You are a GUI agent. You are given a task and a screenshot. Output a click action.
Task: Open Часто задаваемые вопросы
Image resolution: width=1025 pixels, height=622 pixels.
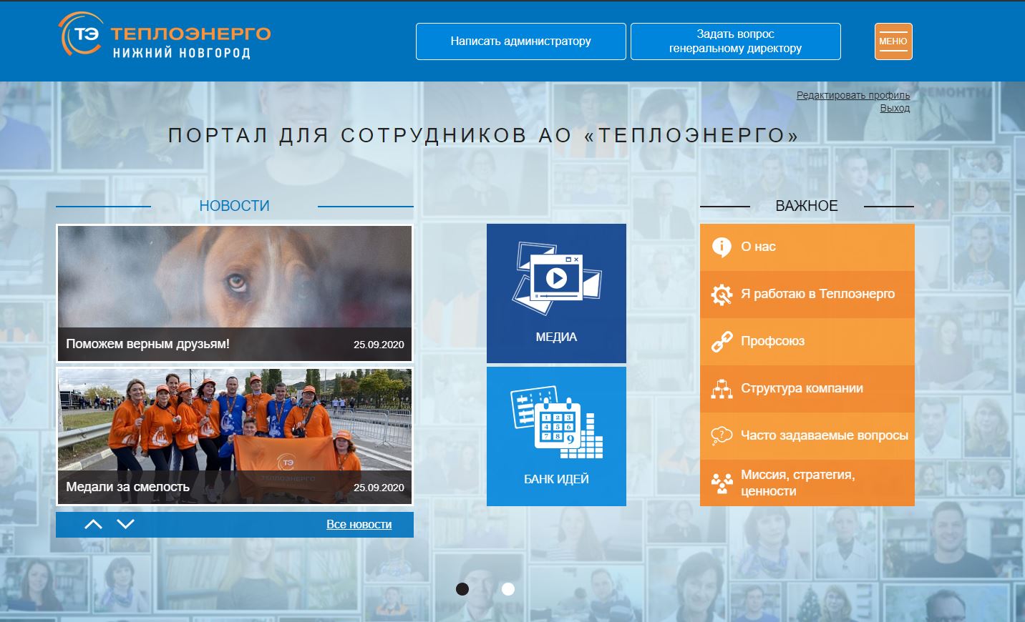tap(807, 436)
